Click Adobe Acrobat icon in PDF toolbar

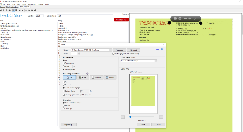pos(195,19)
